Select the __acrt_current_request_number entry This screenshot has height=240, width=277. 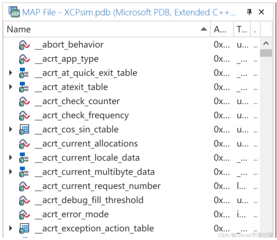coord(98,186)
